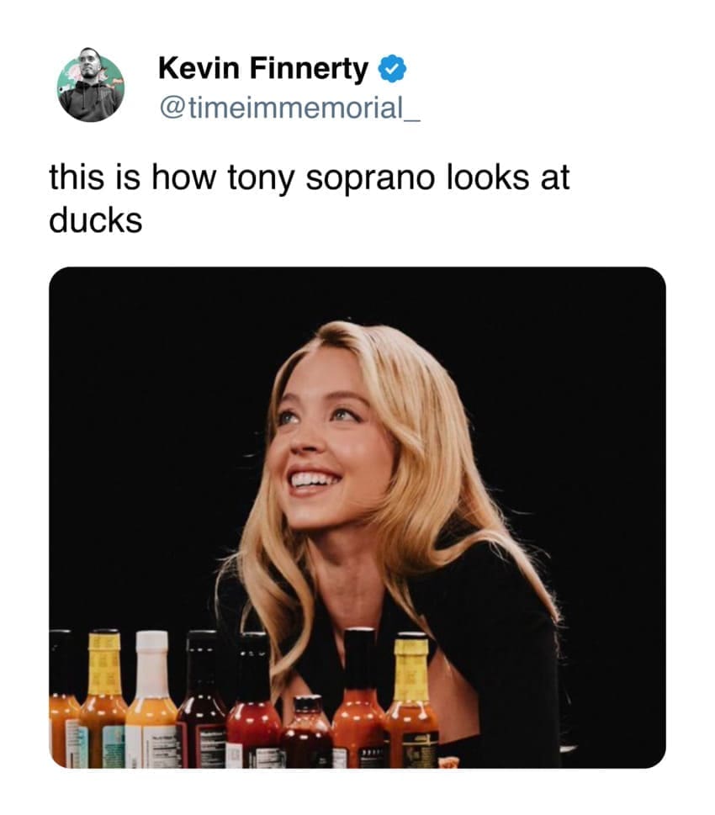
Task: Click the tweet text about tony soprano
Action: (x=310, y=179)
